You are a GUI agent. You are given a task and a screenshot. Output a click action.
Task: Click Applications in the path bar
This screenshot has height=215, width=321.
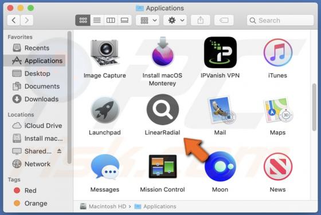tap(155, 206)
